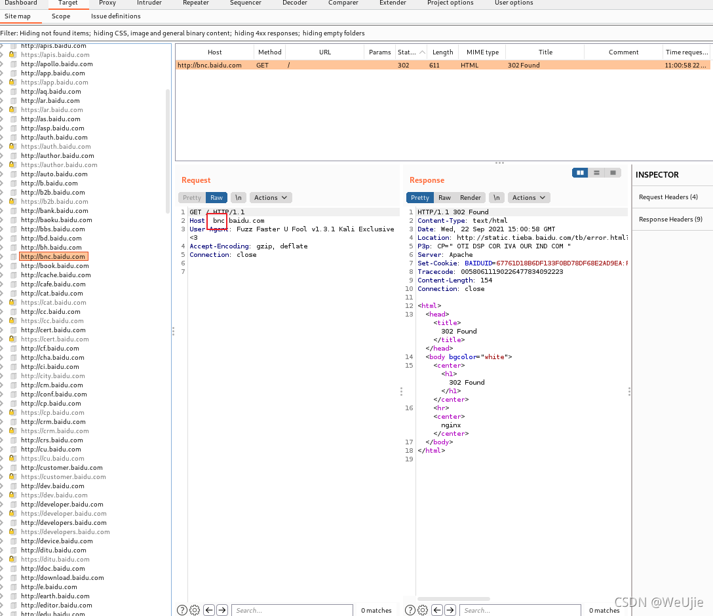This screenshot has width=713, height=616.
Task: Click lock icon of https://auth.baidu.com
Action: click(12, 146)
